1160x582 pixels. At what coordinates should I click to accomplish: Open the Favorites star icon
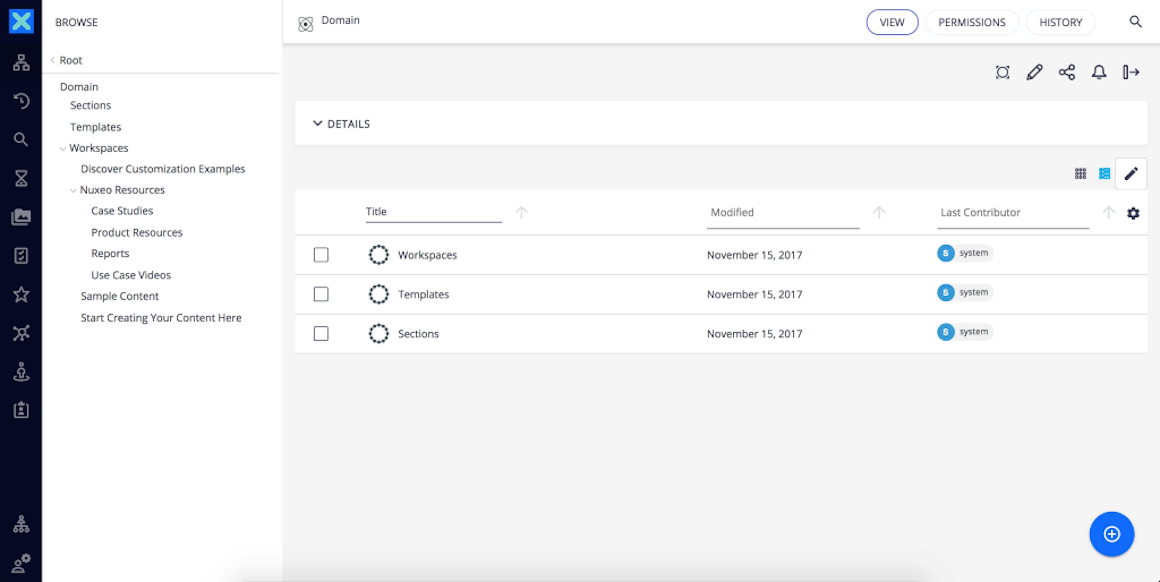click(21, 294)
